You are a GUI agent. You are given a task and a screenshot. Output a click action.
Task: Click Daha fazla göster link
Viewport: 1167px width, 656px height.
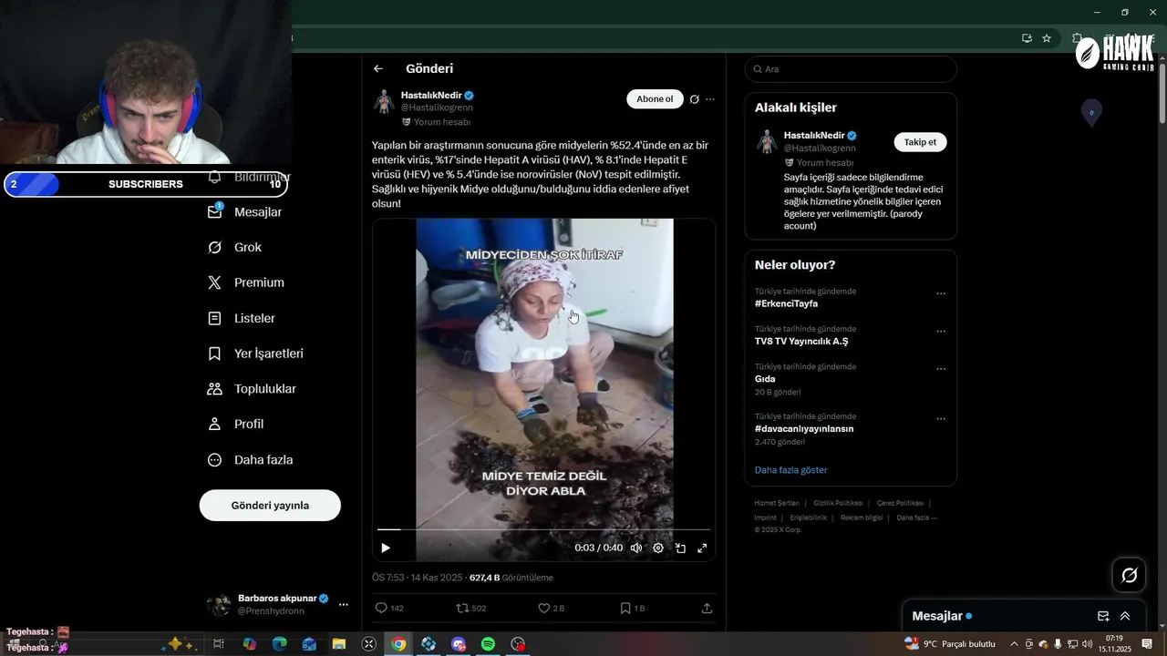(x=790, y=470)
